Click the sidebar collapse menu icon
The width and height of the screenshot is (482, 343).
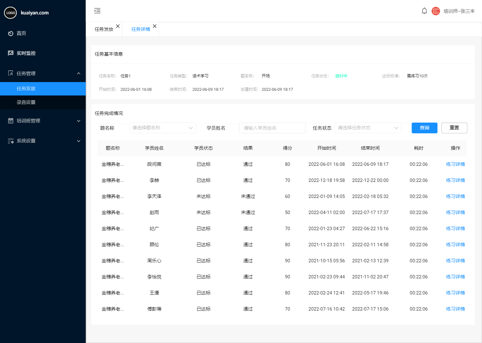coord(97,11)
